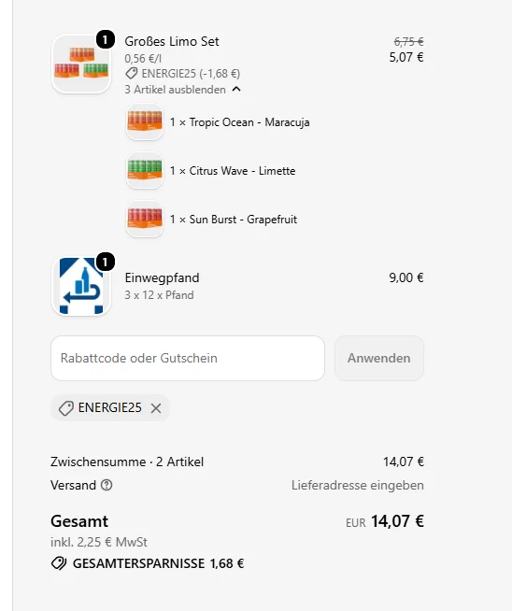512x611 pixels.
Task: Collapse the 3 Artikel ausblenden list
Action: [x=182, y=90]
